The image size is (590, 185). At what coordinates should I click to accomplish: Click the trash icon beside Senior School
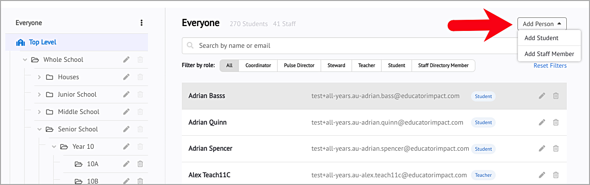[x=140, y=129]
